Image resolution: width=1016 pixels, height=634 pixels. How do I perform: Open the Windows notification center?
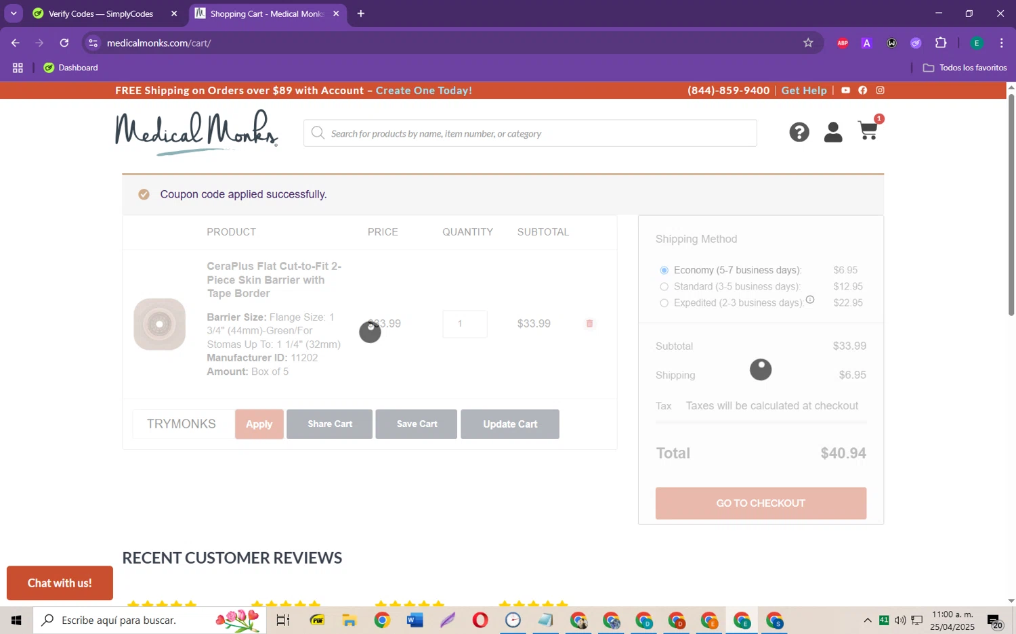[x=994, y=620]
